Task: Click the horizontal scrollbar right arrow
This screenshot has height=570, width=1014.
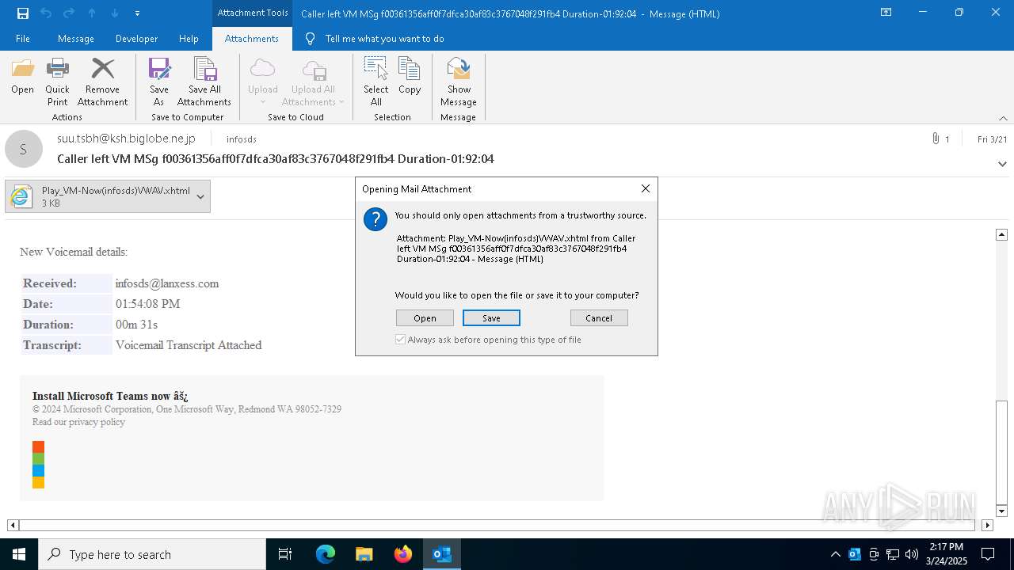Action: (987, 525)
